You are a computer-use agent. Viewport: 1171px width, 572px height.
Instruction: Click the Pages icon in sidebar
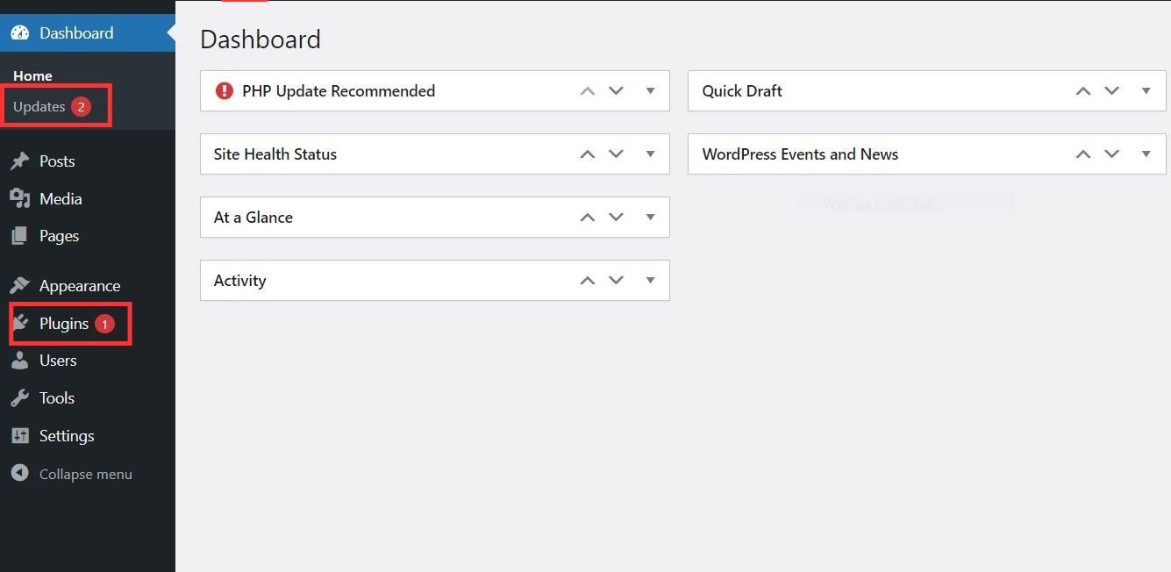(19, 236)
